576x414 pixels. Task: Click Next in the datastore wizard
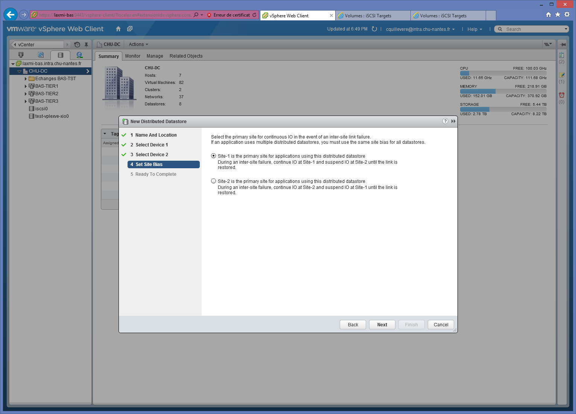[x=382, y=325]
